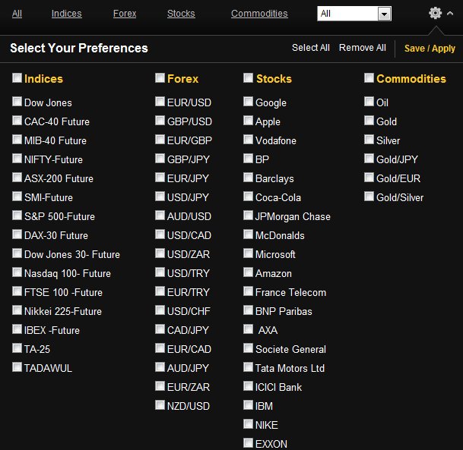Image resolution: width=463 pixels, height=450 pixels.
Task: Select Dow Jones 30- Future checkbox
Action: pyautogui.click(x=17, y=253)
